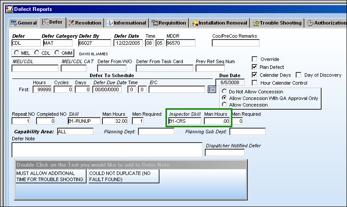Viewport: 347px width, 207px height.
Task: Click the Defer Category field MAT
Action: click(x=58, y=43)
